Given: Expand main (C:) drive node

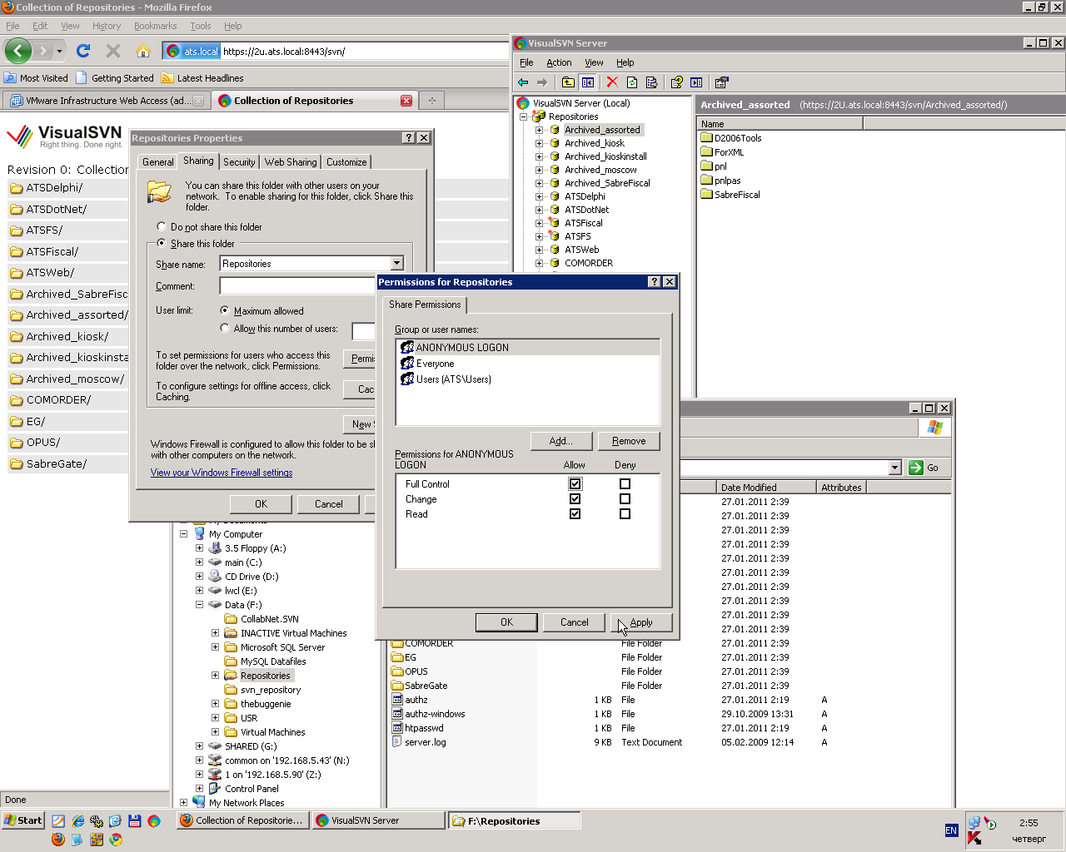Looking at the screenshot, I should (199, 562).
